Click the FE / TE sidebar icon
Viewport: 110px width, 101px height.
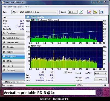(x=4, y=66)
